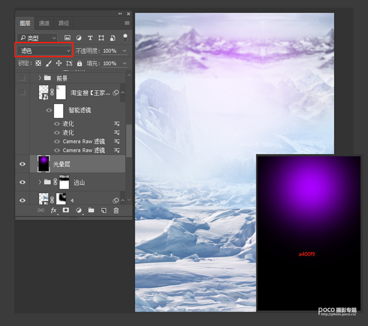Image resolution: width=368 pixels, height=326 pixels.
Task: Switch to the 通道 tab
Action: pos(44,23)
